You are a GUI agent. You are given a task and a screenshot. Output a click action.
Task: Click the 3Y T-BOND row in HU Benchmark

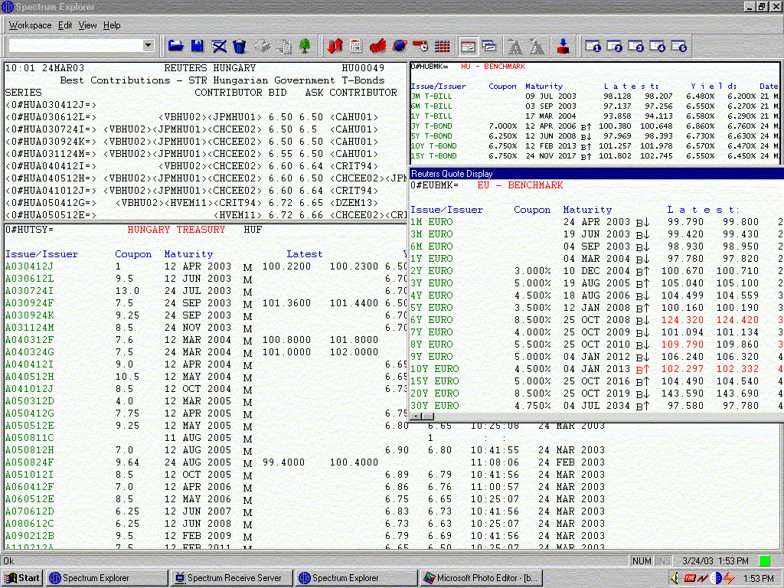(x=594, y=126)
